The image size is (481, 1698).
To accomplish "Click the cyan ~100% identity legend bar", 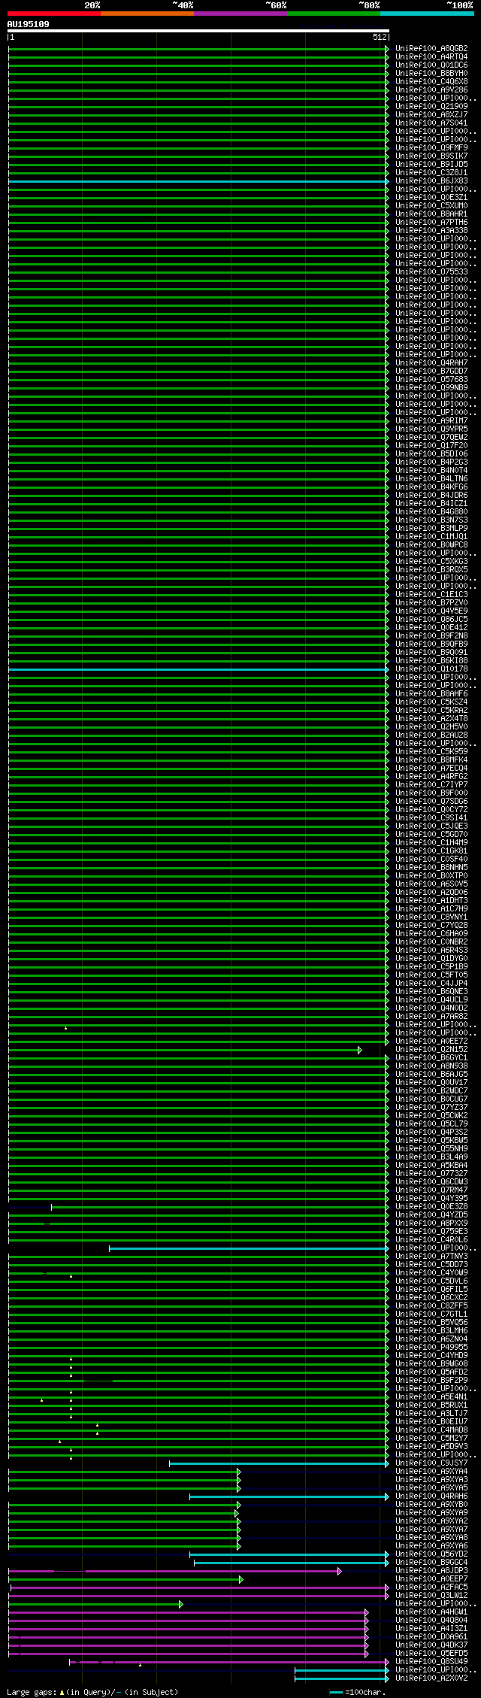I will 427,14.
